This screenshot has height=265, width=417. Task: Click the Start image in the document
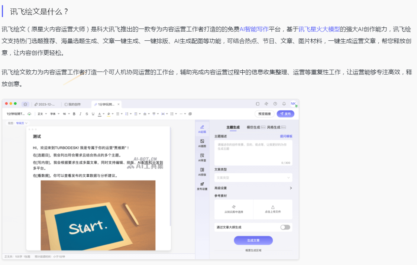click(98, 215)
